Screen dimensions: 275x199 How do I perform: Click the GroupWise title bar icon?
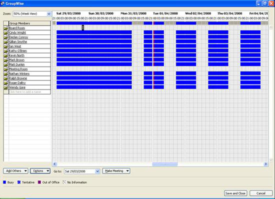2,3
